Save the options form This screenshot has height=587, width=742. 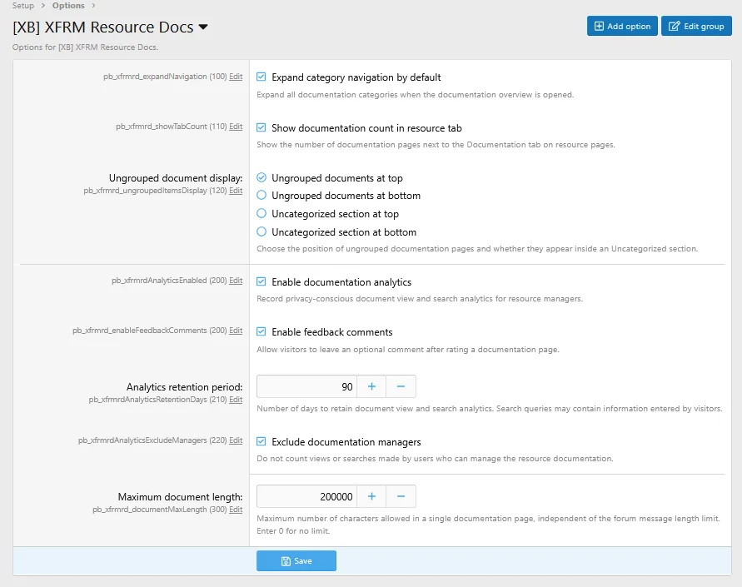296,560
